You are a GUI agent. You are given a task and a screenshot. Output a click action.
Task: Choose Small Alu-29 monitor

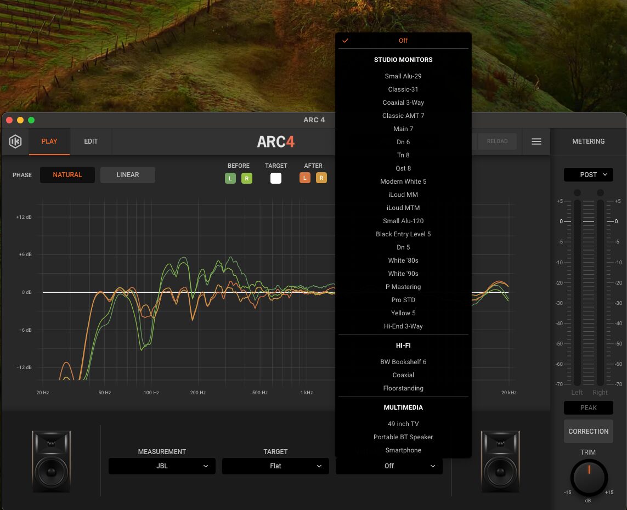pos(403,76)
